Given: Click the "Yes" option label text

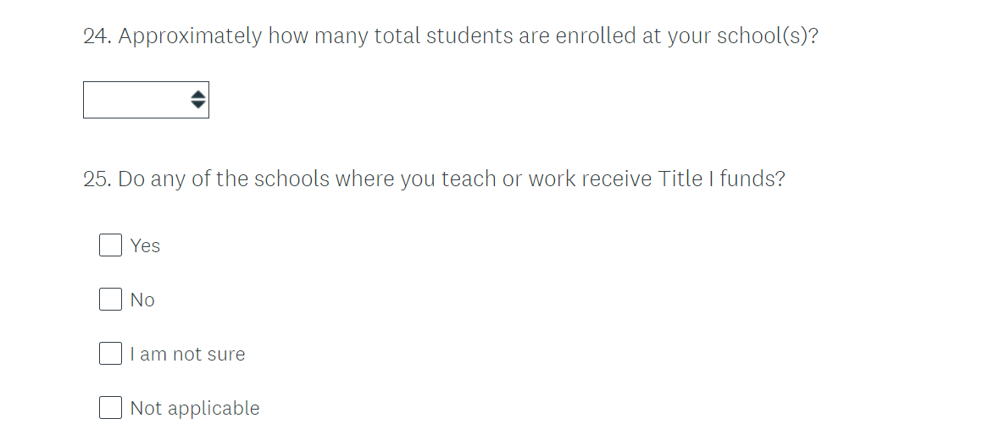Looking at the screenshot, I should point(146,245).
